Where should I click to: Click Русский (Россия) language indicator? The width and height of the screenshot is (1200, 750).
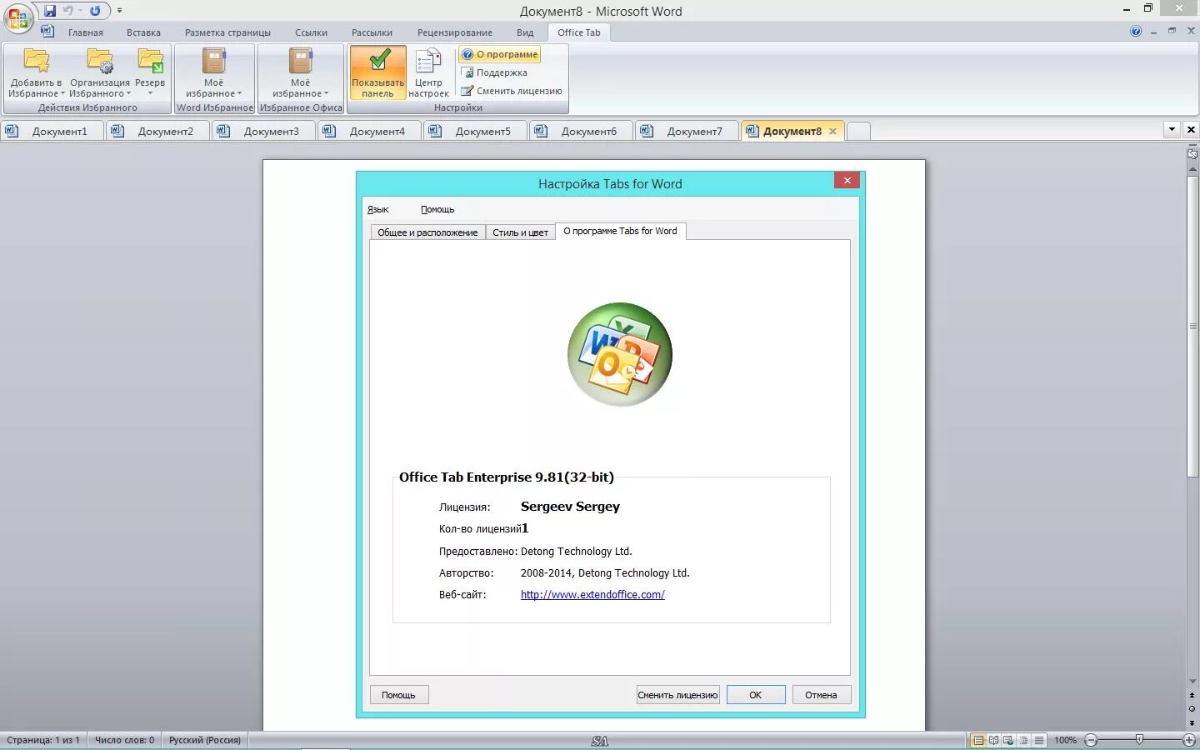coord(205,740)
